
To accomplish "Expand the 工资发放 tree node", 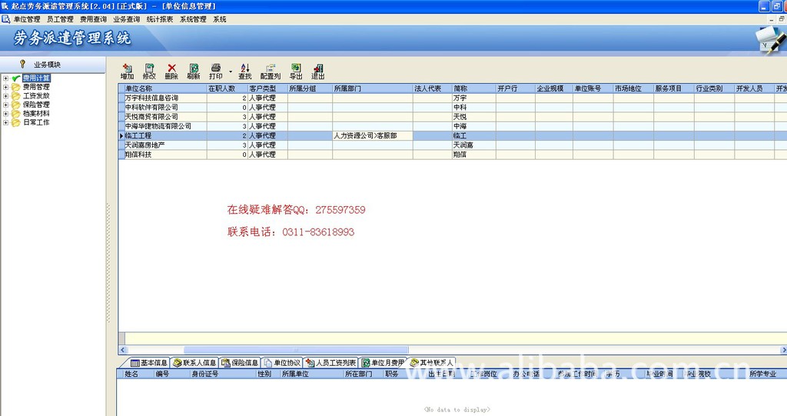I will point(6,96).
